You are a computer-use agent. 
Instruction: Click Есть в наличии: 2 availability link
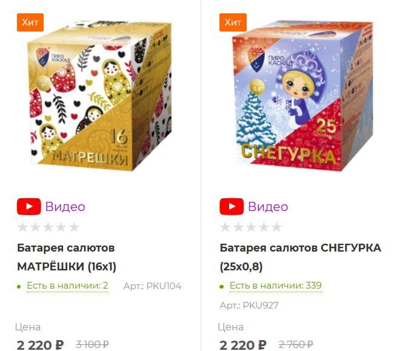point(67,286)
